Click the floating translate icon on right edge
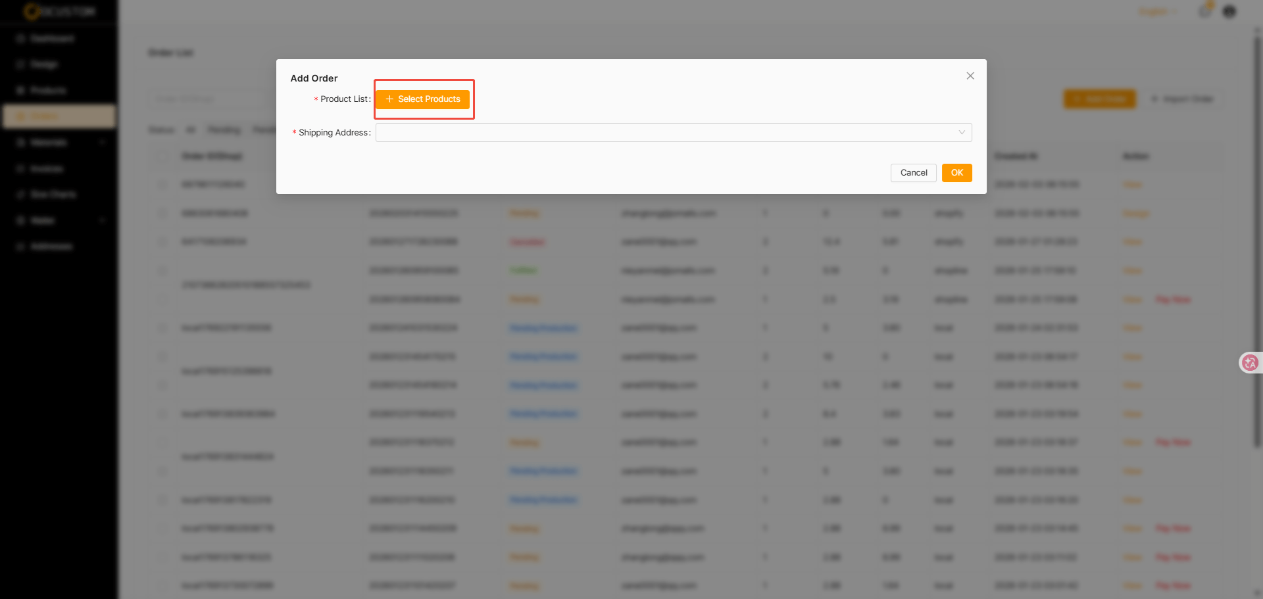The width and height of the screenshot is (1263, 599). tap(1250, 362)
